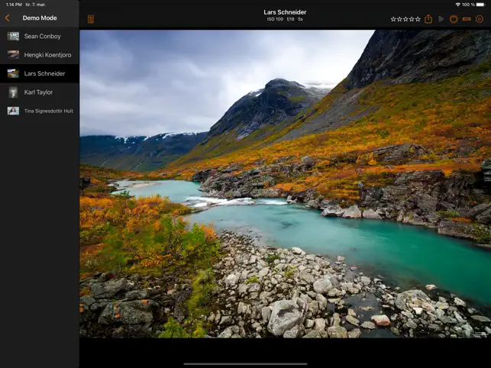491x368 pixels.
Task: Click the ISO 100 exposure value
Action: click(x=275, y=19)
